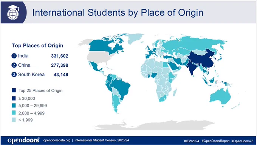
Task: Open the opendoorsdata.org link
Action: click(x=57, y=140)
